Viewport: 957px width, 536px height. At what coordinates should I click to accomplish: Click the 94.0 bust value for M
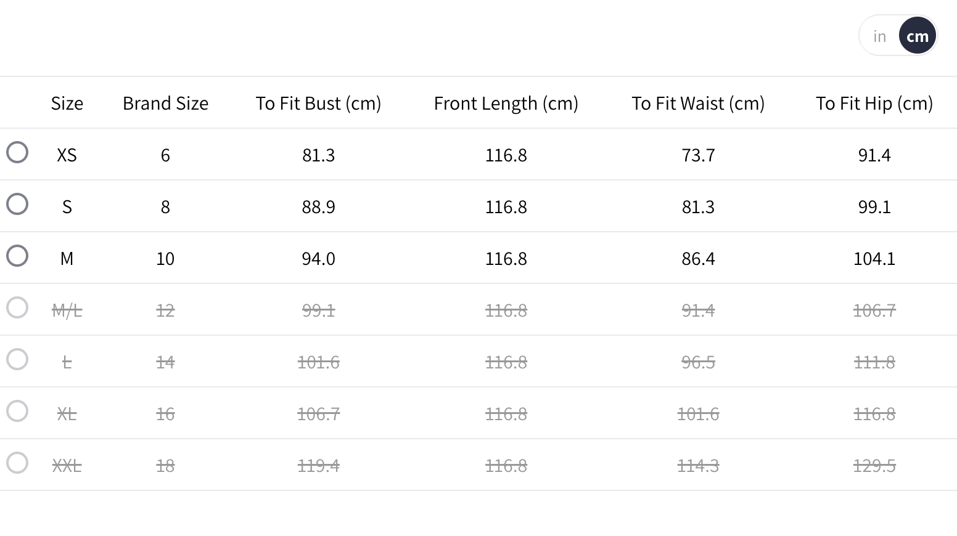click(x=318, y=259)
